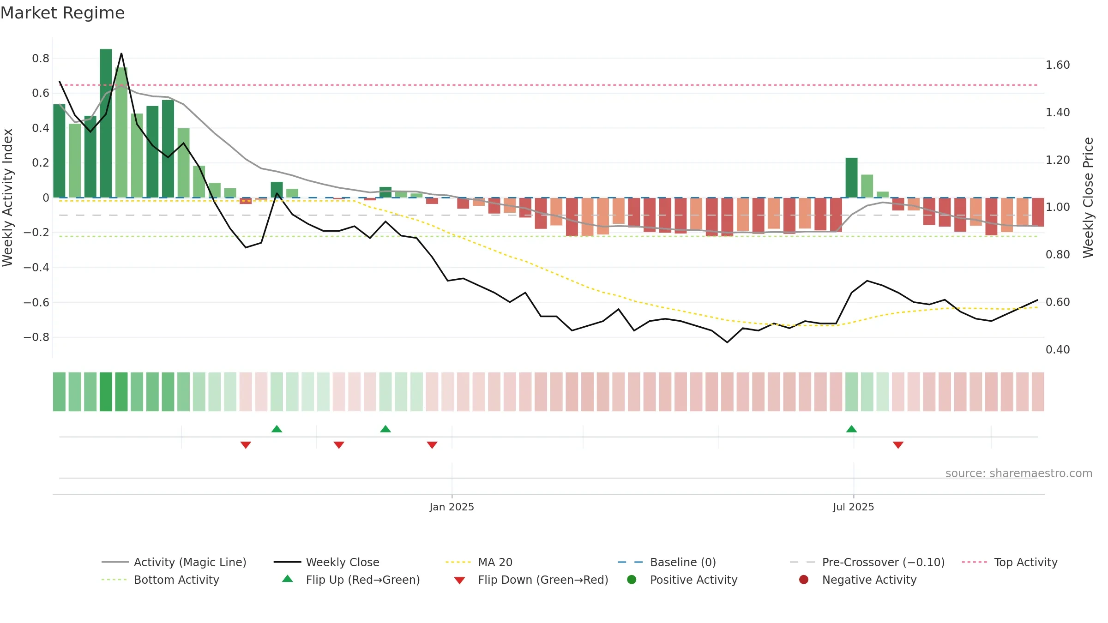Screen dimensions: 1108x623
Task: Click the Weekly Activity Index axis title
Action: [8, 198]
